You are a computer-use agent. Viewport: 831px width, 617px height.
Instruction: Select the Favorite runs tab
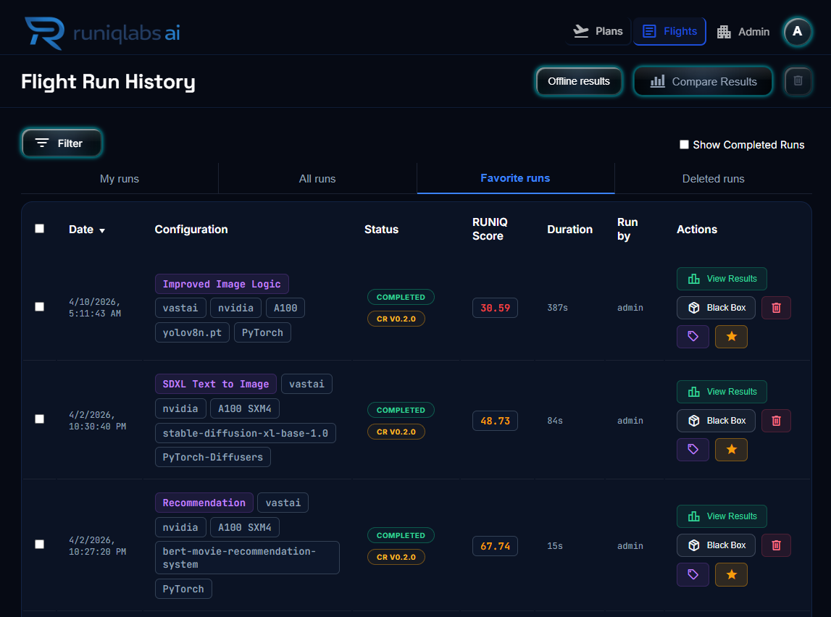click(515, 178)
